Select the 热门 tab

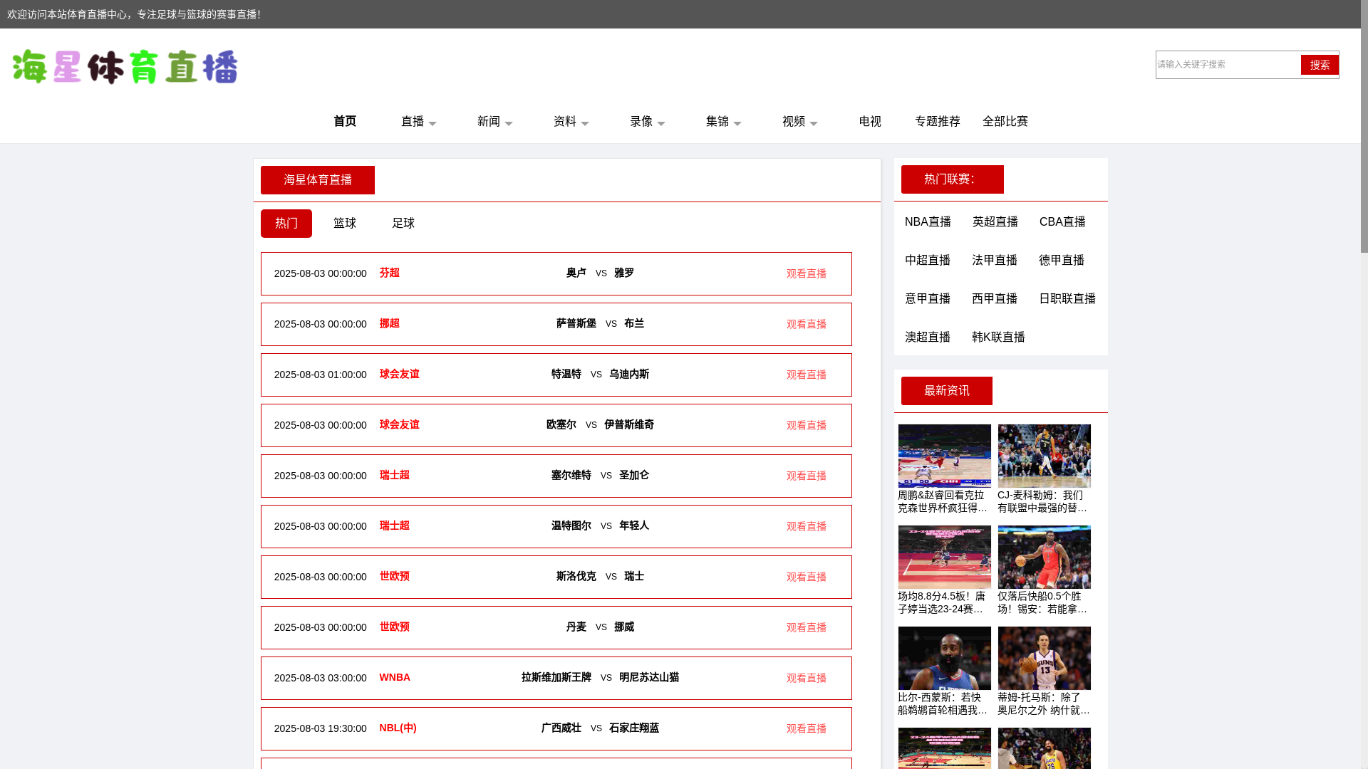(286, 224)
